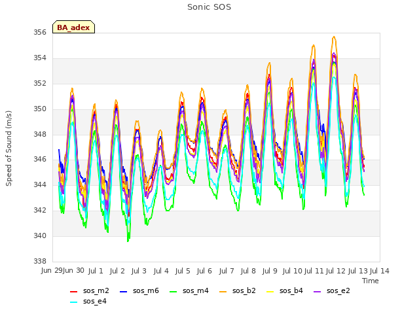
Task: Click the Sonic SOS chart title
Action: tap(209, 7)
